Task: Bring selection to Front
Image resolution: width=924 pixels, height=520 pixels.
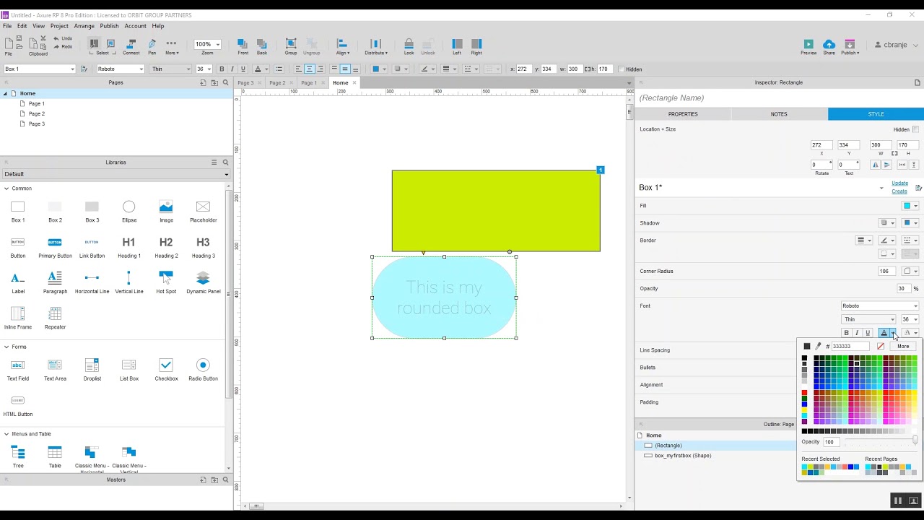Action: pyautogui.click(x=243, y=46)
